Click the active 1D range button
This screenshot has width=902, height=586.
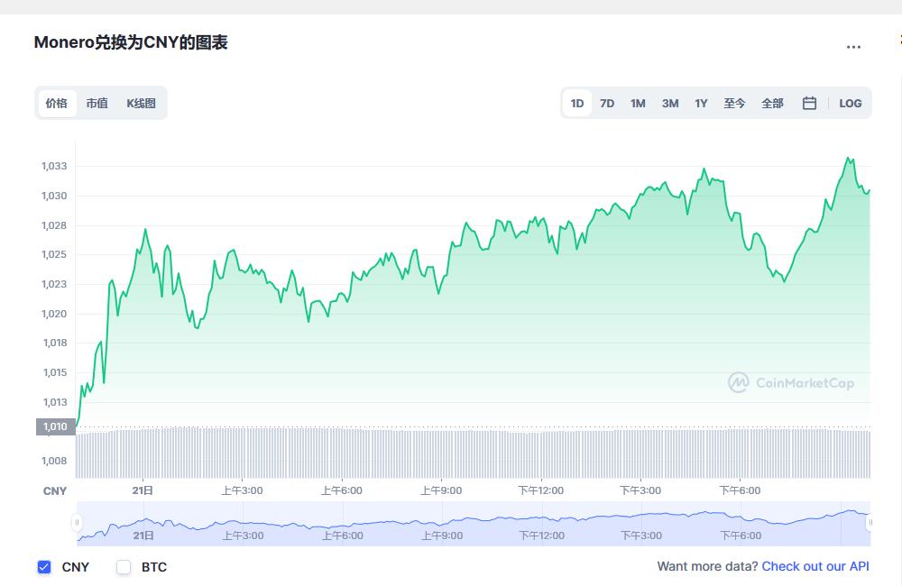pyautogui.click(x=576, y=103)
